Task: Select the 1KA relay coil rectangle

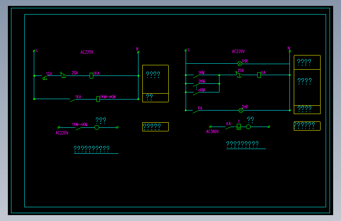Action: coord(91,76)
